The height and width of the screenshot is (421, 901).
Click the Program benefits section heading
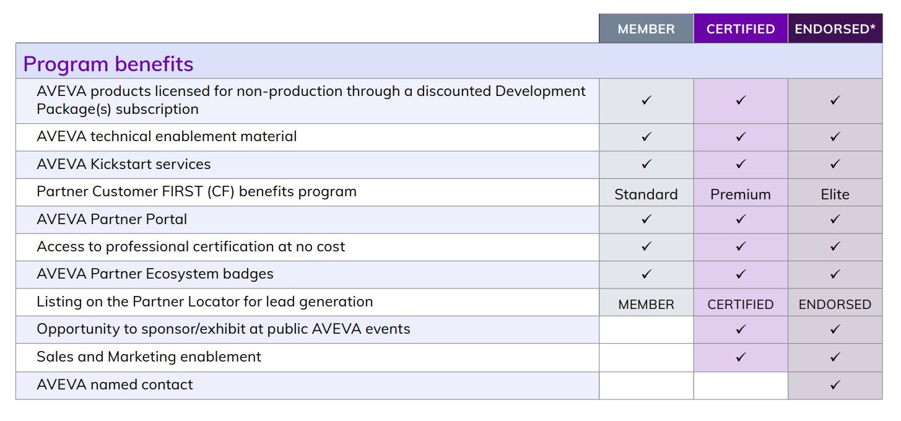pyautogui.click(x=108, y=64)
